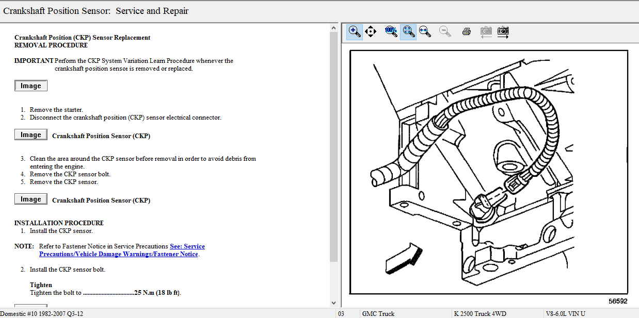Viewport: 639px width, 318px height.
Task: Click the fit-width magnifier icon
Action: (x=425, y=32)
